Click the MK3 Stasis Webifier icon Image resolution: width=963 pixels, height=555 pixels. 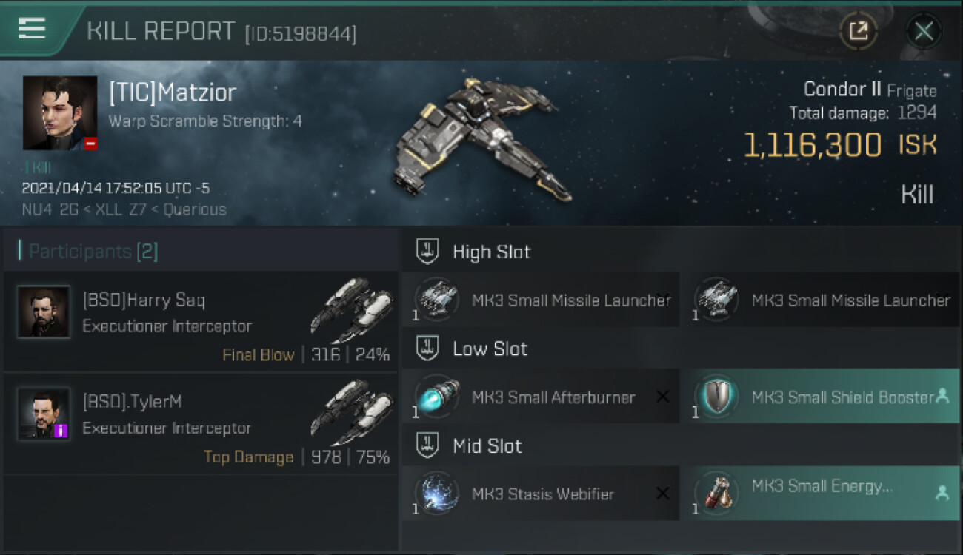click(436, 494)
